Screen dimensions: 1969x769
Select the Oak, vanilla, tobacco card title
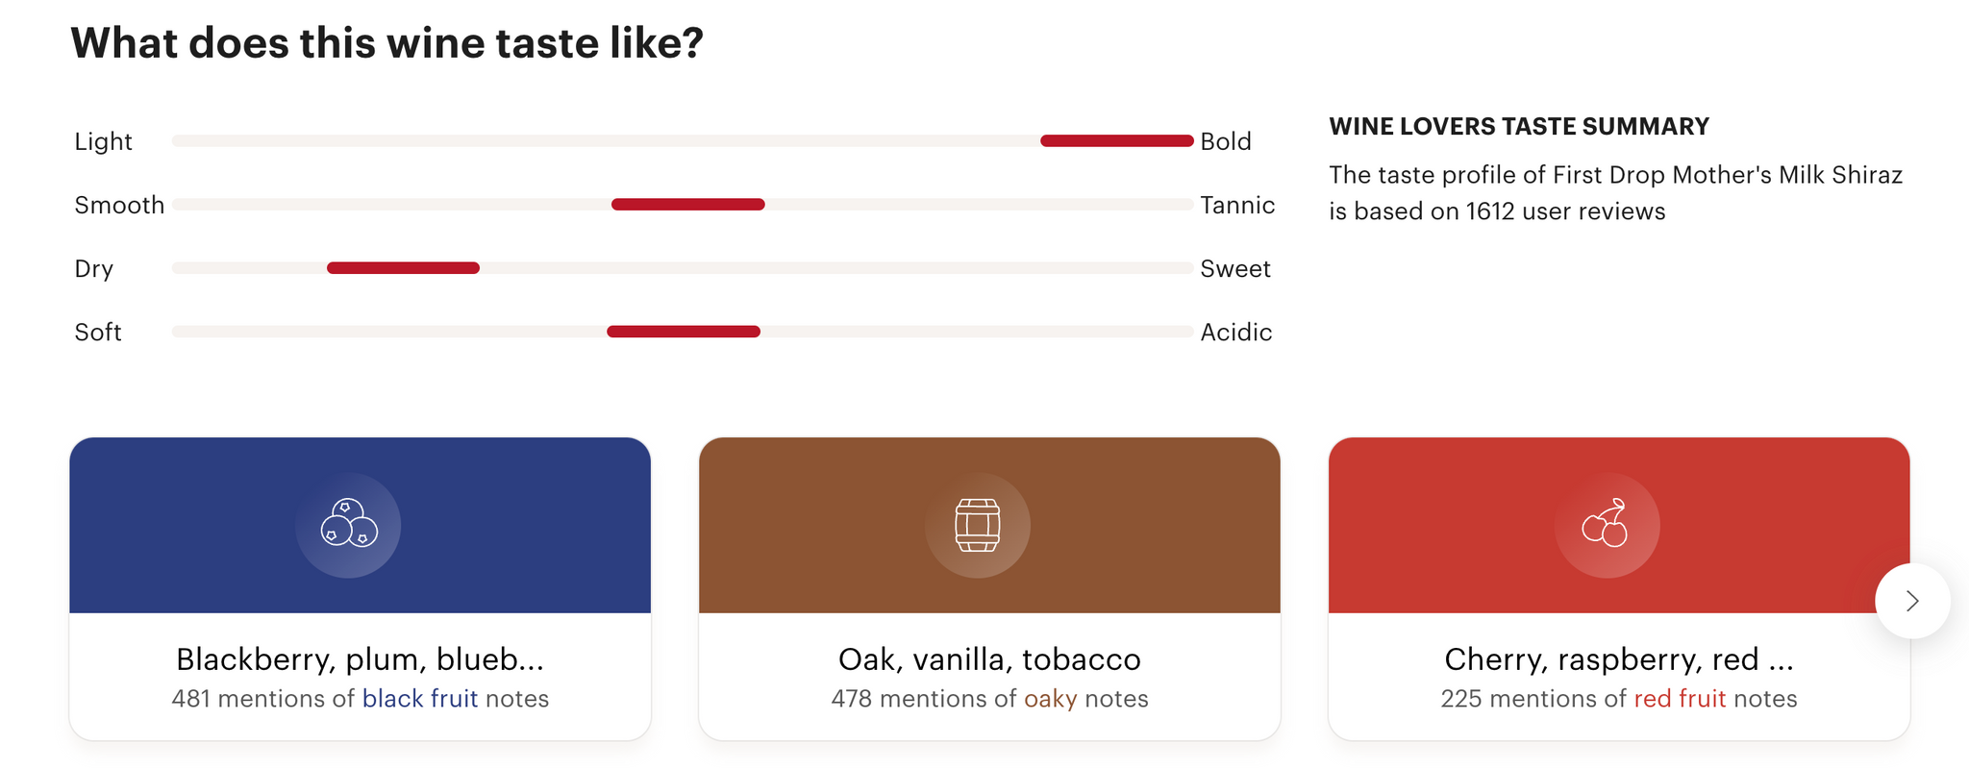click(989, 659)
